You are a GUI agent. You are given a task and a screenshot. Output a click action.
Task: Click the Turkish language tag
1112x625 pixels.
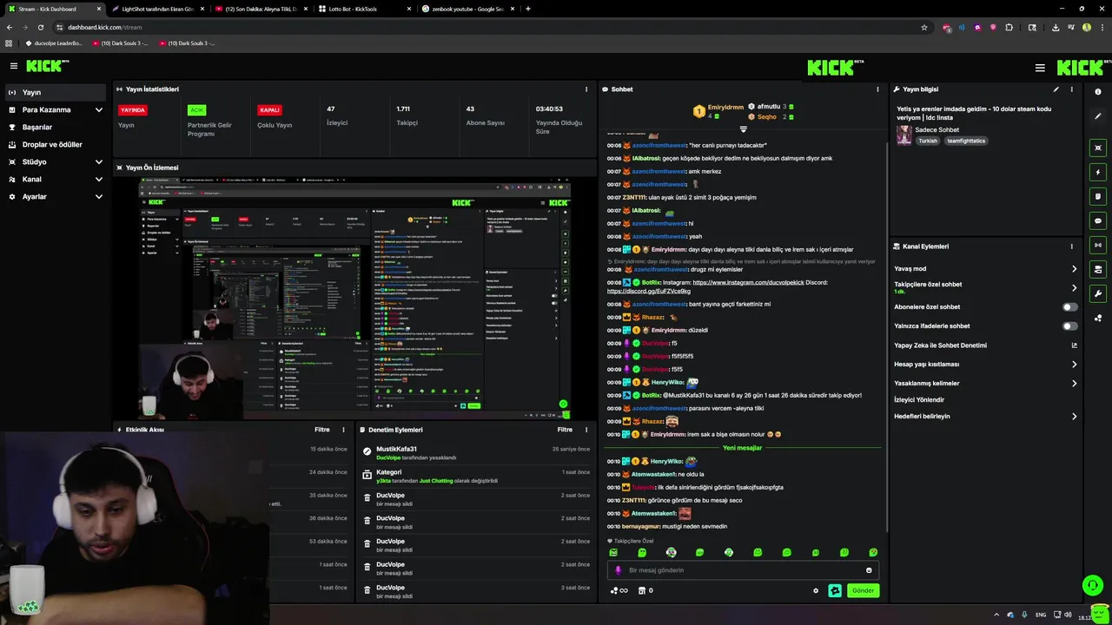click(929, 141)
